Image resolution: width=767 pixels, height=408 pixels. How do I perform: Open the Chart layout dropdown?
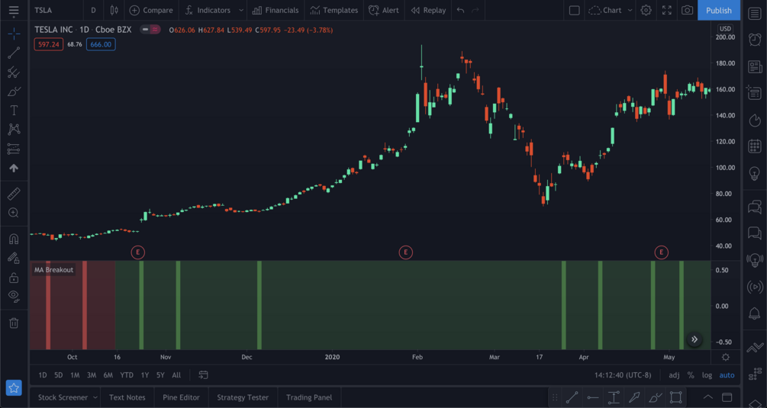pos(611,10)
